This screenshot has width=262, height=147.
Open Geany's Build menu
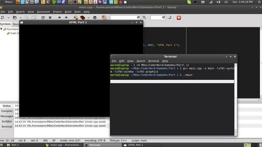(x=68, y=12)
